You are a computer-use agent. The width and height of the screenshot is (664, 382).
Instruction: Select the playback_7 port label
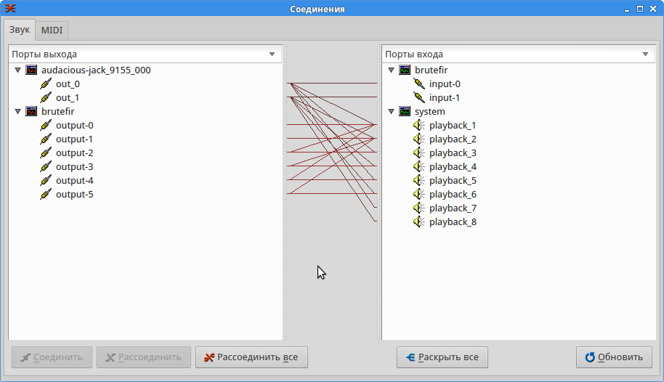click(453, 208)
